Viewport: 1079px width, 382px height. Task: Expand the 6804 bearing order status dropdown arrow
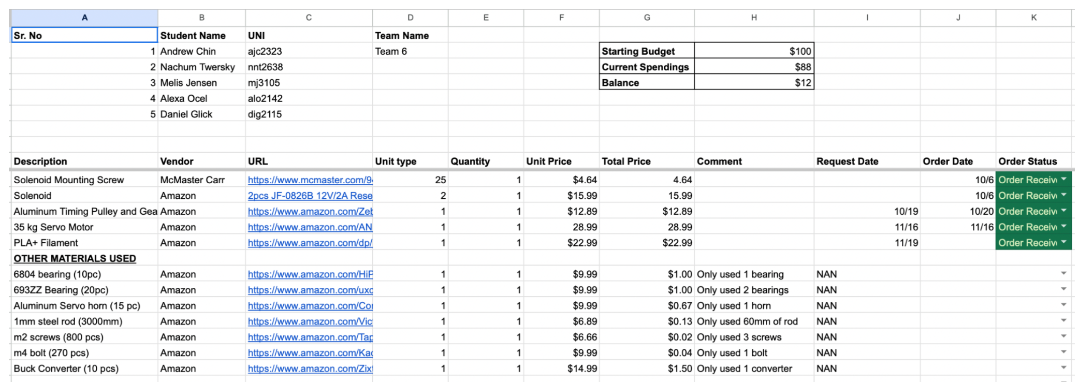1063,273
